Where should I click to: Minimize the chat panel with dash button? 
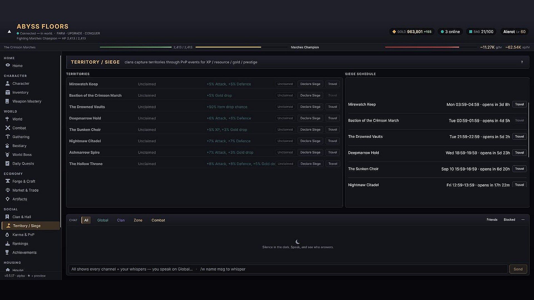523,220
